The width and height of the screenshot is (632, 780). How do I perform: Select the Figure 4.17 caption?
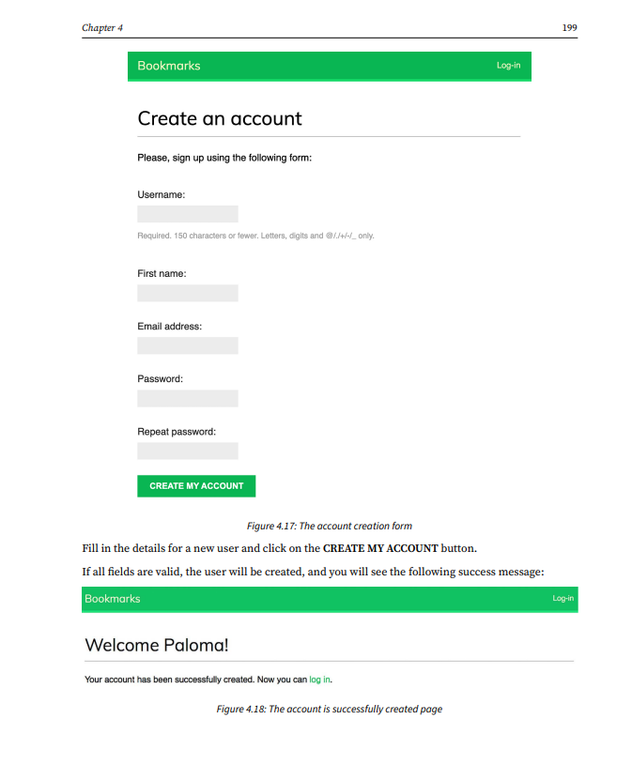click(x=329, y=526)
